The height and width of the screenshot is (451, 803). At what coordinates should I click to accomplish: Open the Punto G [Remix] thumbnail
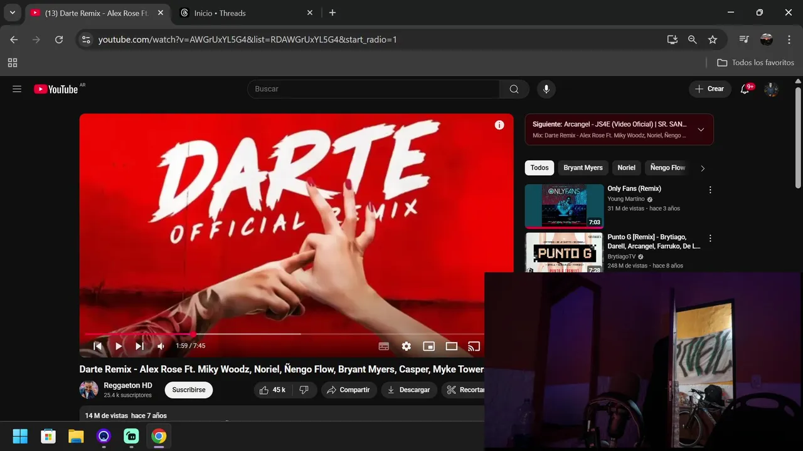pyautogui.click(x=564, y=252)
